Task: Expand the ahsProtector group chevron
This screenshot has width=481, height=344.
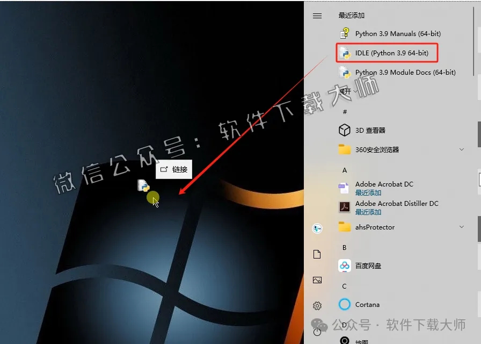Action: 462,227
